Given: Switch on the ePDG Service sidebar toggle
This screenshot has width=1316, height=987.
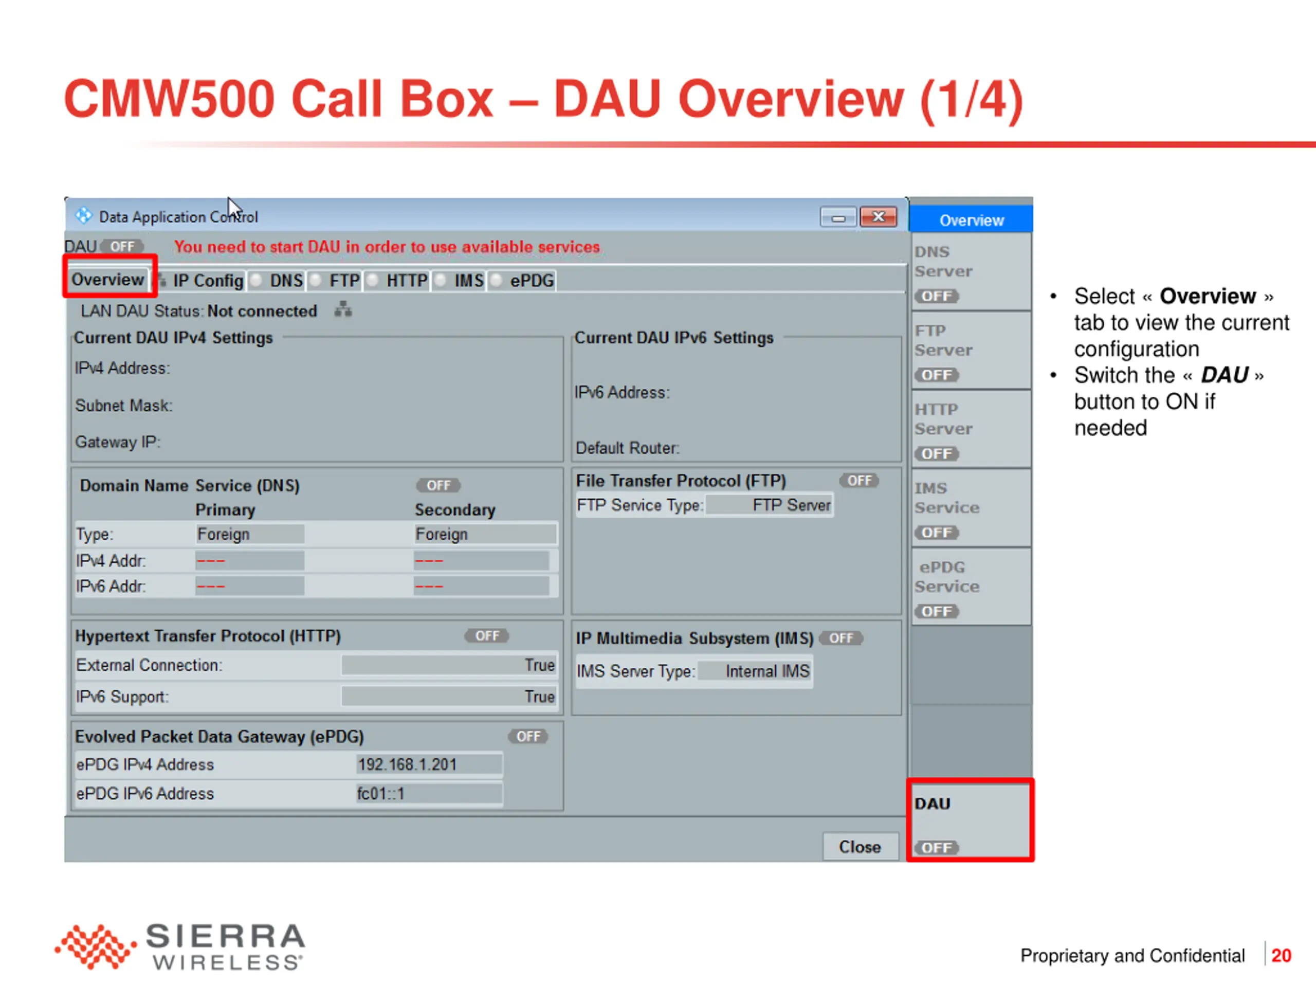Looking at the screenshot, I should pos(937,612).
